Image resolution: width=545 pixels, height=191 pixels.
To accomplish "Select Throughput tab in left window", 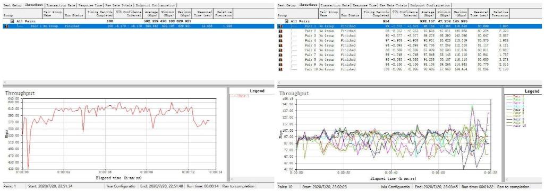I will (x=33, y=5).
